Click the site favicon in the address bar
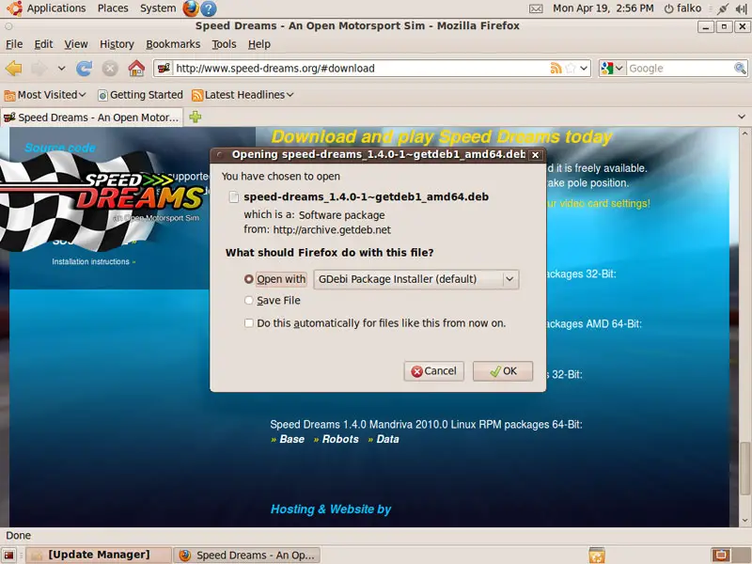Image resolution: width=752 pixels, height=564 pixels. (x=164, y=68)
